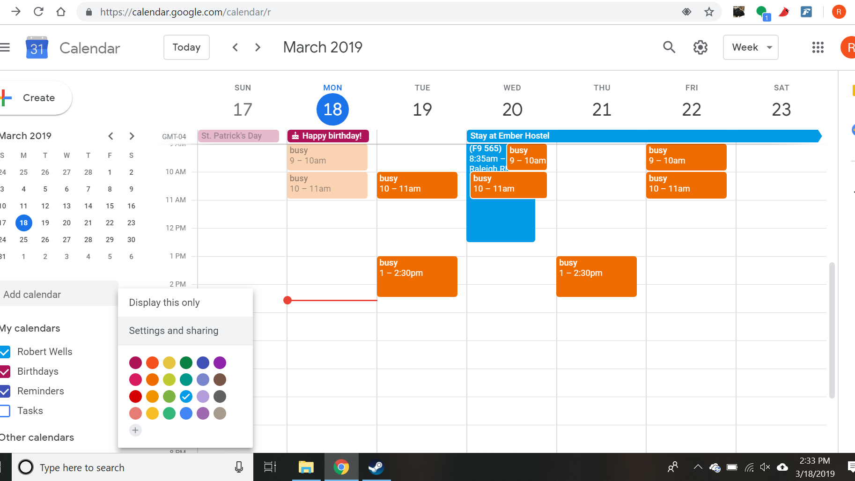This screenshot has width=855, height=481.
Task: Click the Create event button
Action: (35, 98)
